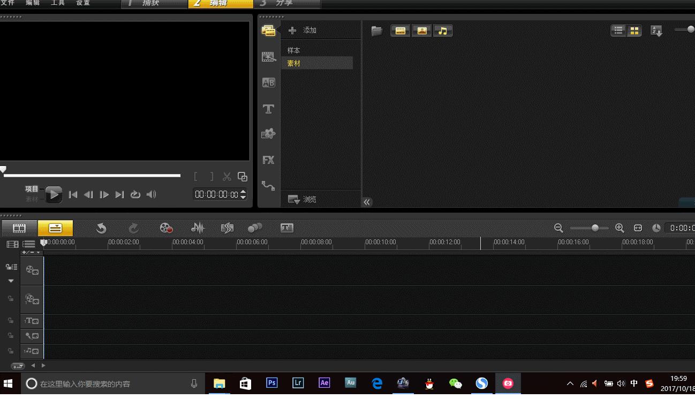Open the Transition library panel
695x399 pixels.
268,83
